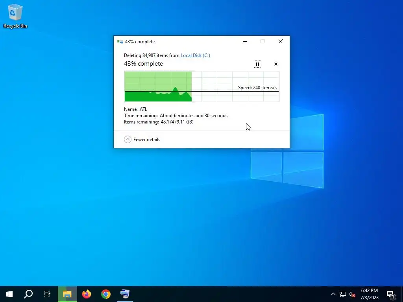This screenshot has height=302, width=403.
Task: Close the 43% complete dialog window
Action: pyautogui.click(x=280, y=41)
